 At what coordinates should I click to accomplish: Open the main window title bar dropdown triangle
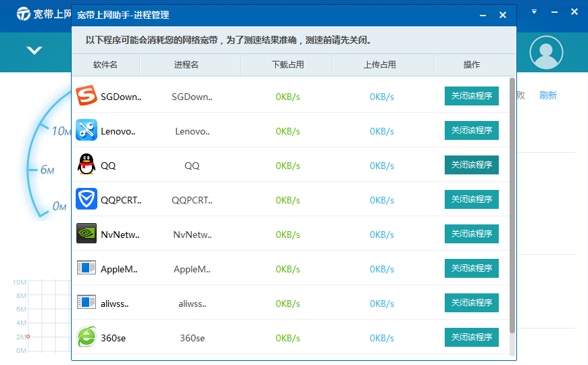534,12
